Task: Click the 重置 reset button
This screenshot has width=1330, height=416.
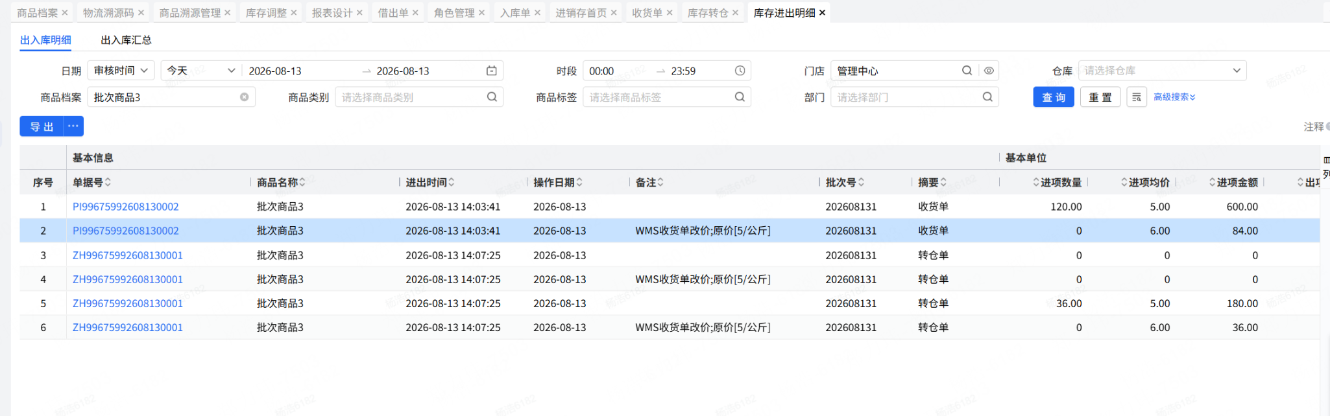Action: (1100, 97)
